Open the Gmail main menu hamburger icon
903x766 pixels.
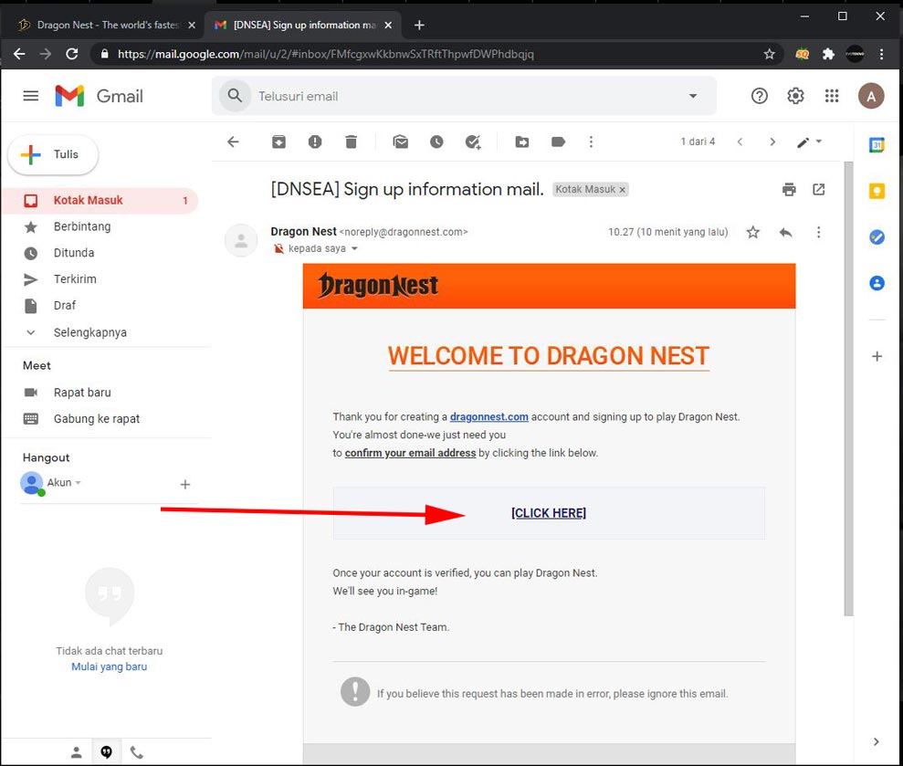pos(30,96)
